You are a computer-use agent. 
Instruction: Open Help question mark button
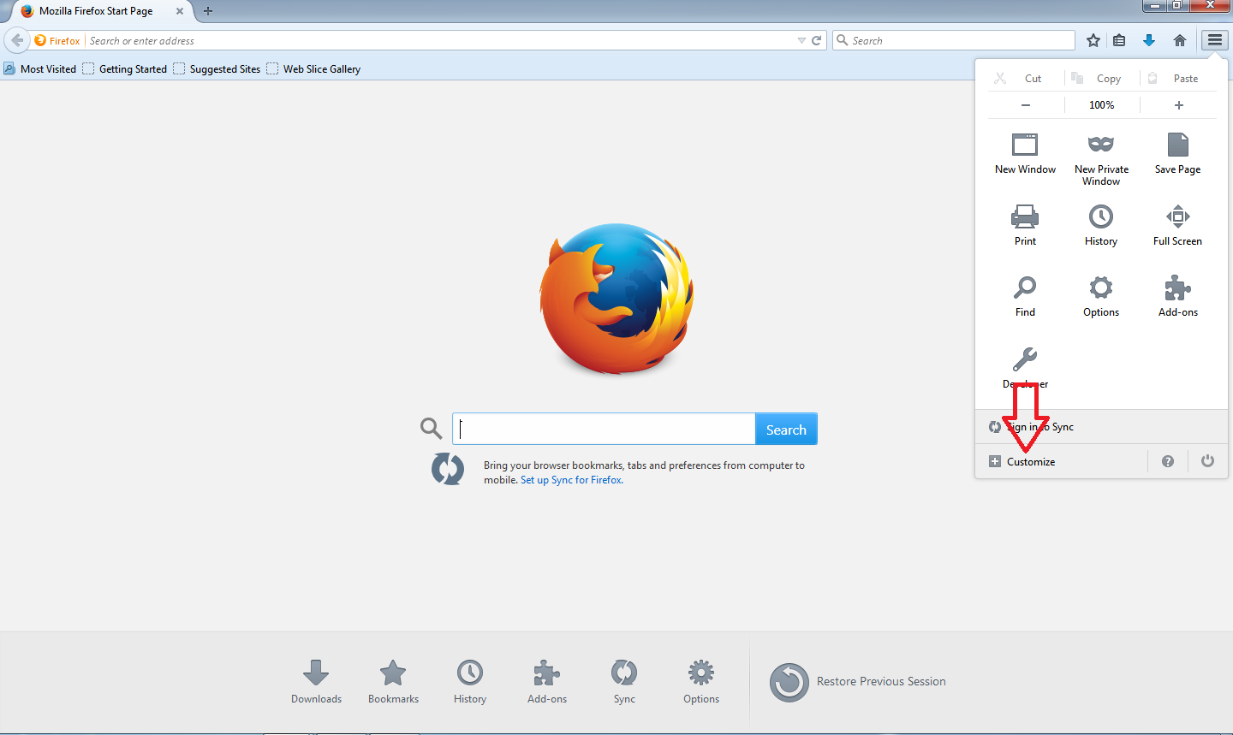pos(1168,461)
